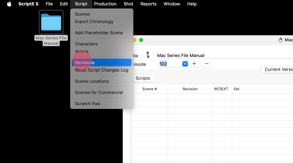Select Actors menu entry
Viewport: 293px width, 163px height.
[102, 51]
